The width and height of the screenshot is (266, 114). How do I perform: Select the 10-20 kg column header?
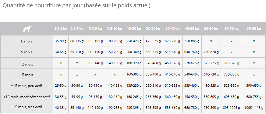click(x=134, y=29)
